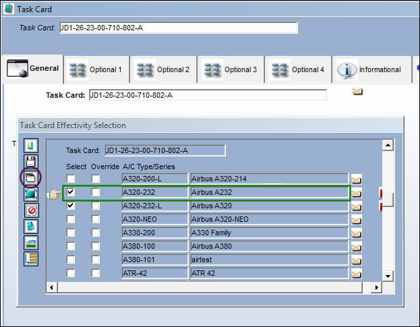Click the horizontal scroll right arrow
420x327 pixels.
(x=377, y=288)
